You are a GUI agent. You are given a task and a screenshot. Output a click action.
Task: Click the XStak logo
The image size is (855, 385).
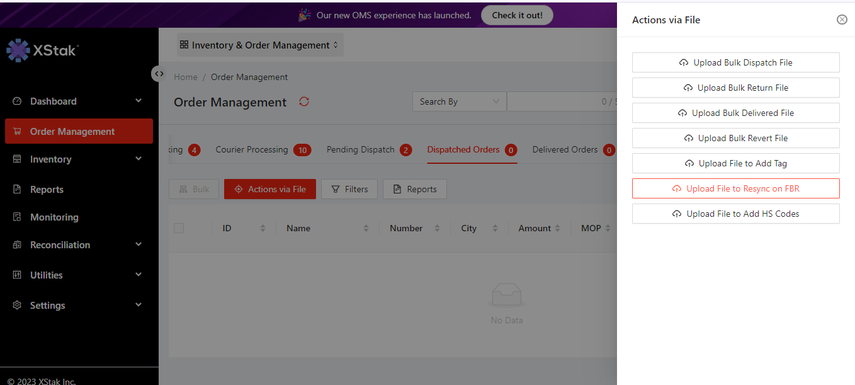42,50
